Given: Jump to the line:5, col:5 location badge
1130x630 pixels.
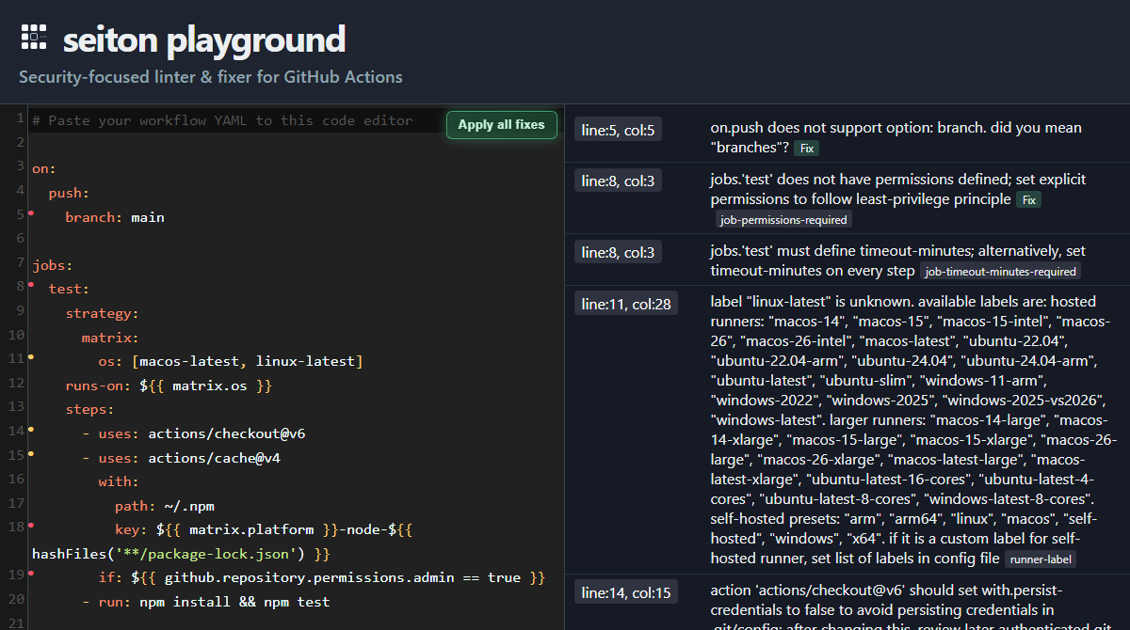Looking at the screenshot, I should (618, 130).
